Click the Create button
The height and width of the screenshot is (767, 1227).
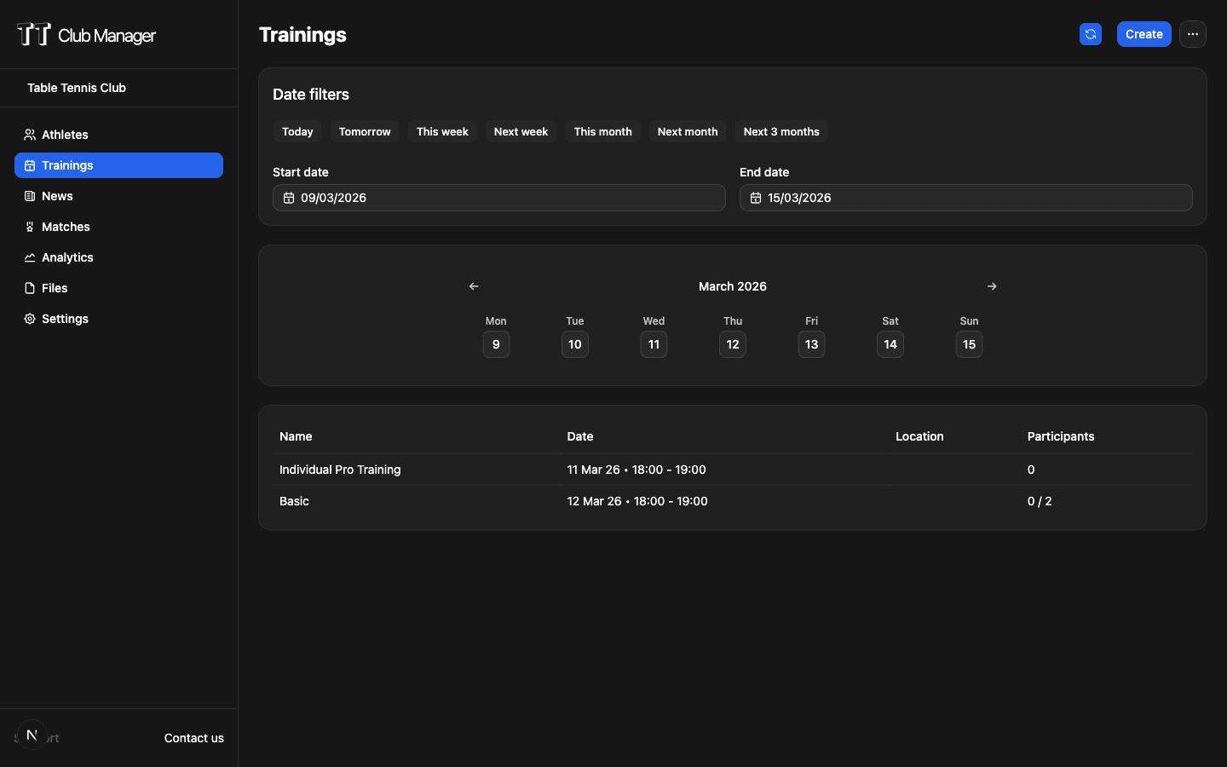(x=1143, y=34)
